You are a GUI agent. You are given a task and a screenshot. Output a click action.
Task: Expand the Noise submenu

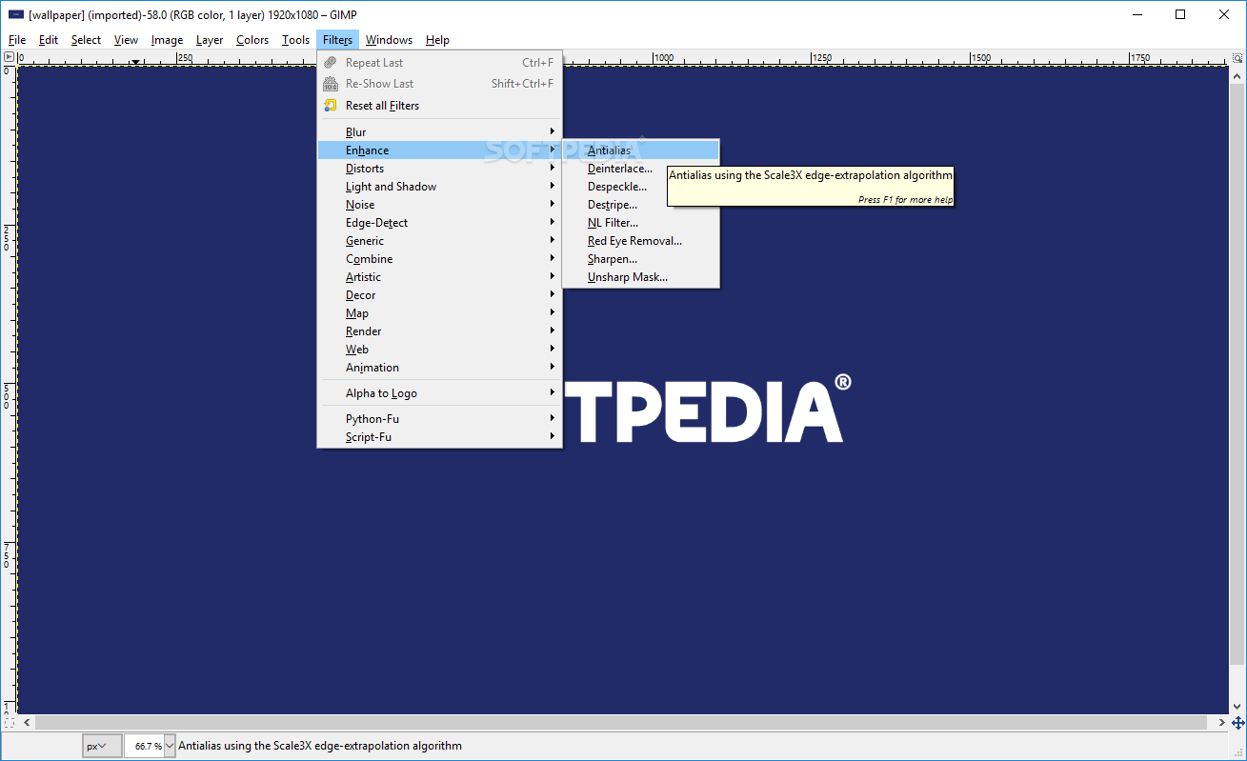click(439, 205)
